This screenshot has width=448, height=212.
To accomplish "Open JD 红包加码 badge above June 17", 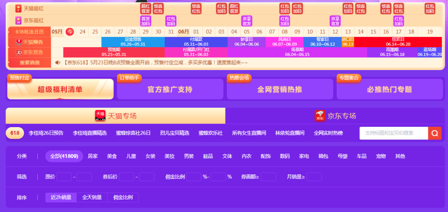I will point(399,21).
